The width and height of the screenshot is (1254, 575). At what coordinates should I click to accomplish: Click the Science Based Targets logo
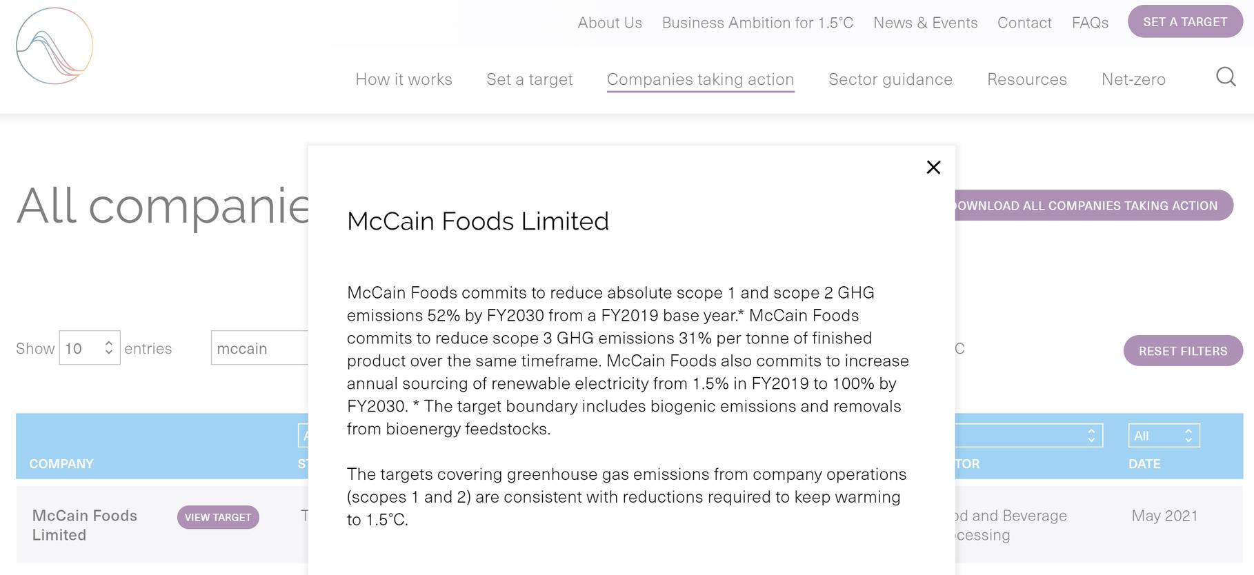tap(54, 46)
